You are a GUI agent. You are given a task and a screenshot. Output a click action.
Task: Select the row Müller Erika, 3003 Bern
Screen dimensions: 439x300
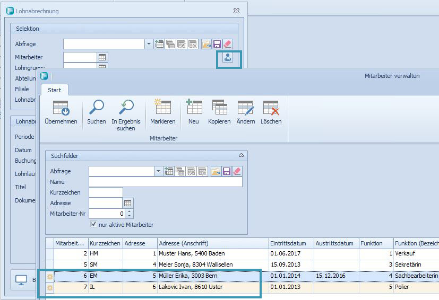coord(212,276)
